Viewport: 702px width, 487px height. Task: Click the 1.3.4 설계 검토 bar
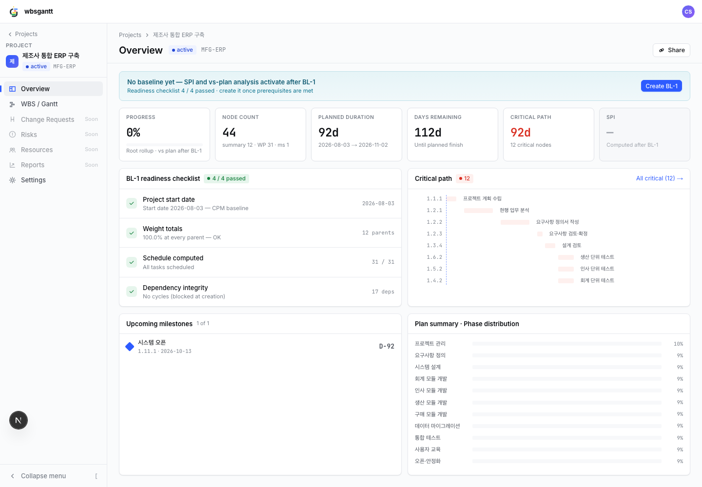click(550, 246)
